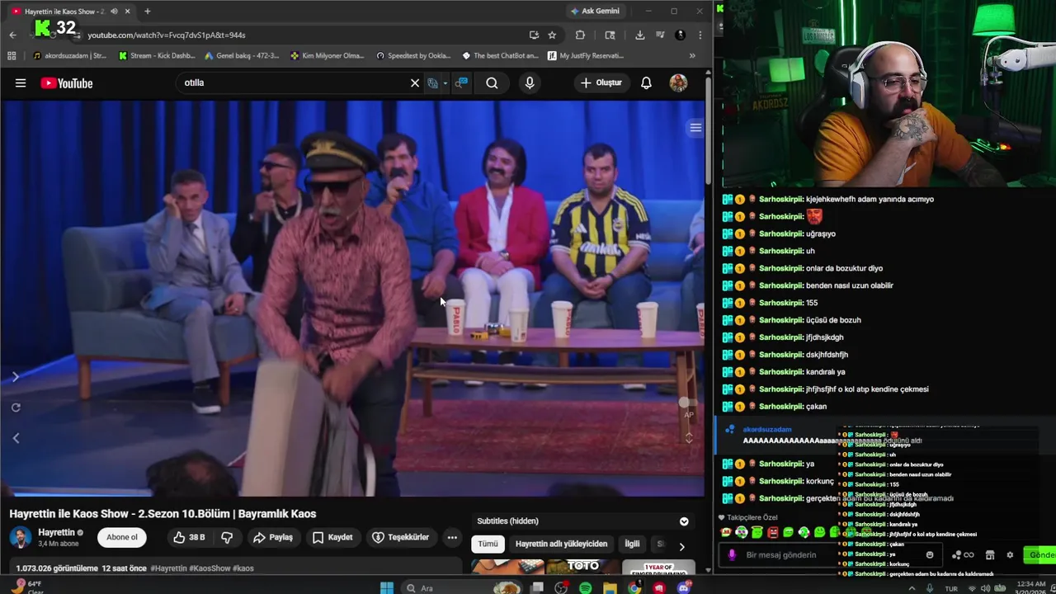
Task: Go back with the browser back arrow
Action: 12,35
